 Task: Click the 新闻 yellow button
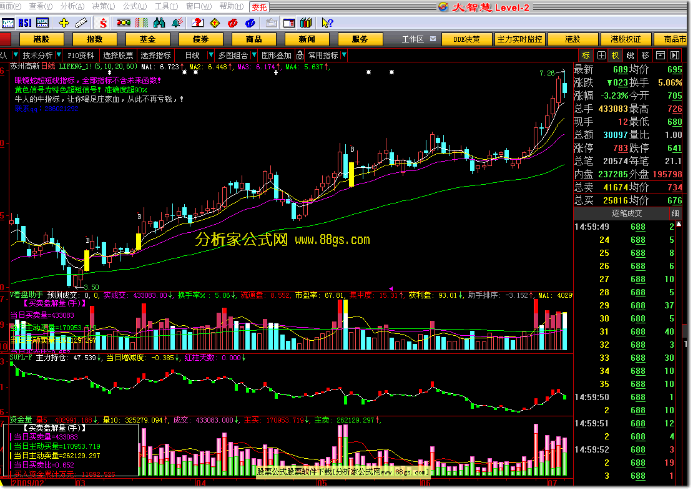307,39
